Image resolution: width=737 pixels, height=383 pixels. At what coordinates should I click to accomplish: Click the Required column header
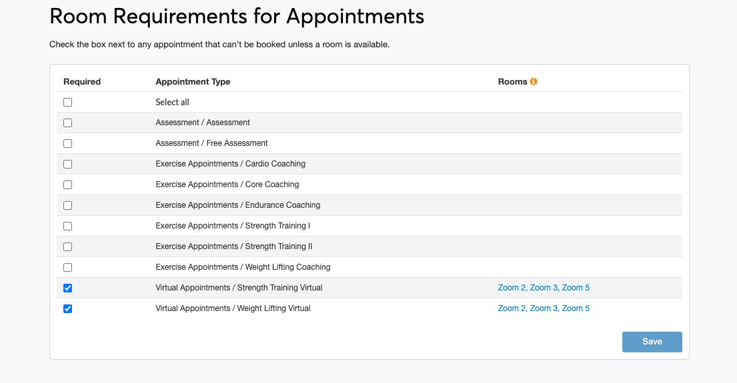coord(82,82)
